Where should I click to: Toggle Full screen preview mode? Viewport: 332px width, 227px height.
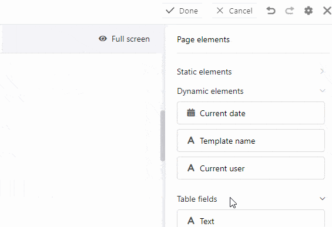click(124, 39)
